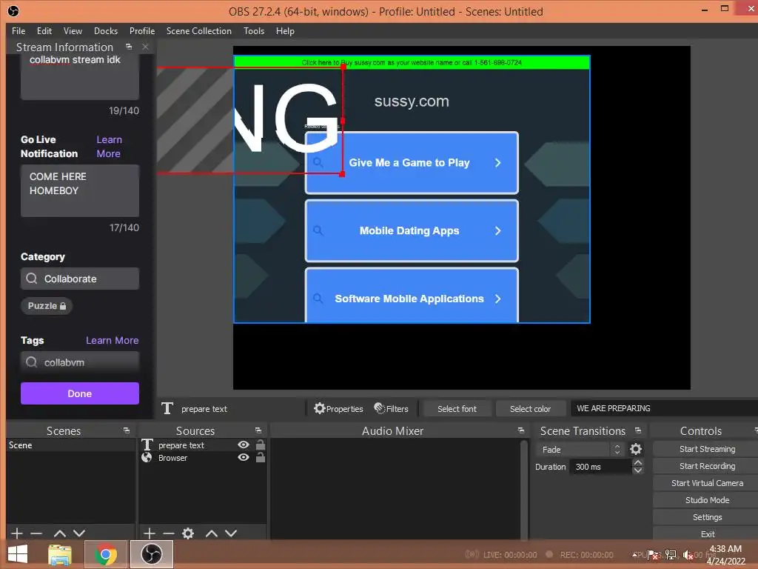Image resolution: width=758 pixels, height=569 pixels.
Task: Open Settings from Controls
Action: point(707,517)
